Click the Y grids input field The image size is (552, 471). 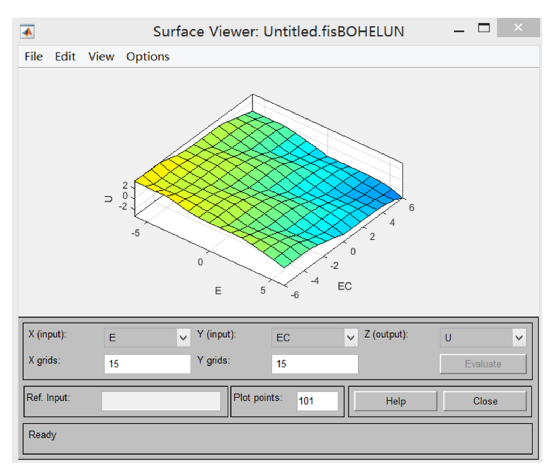click(315, 364)
